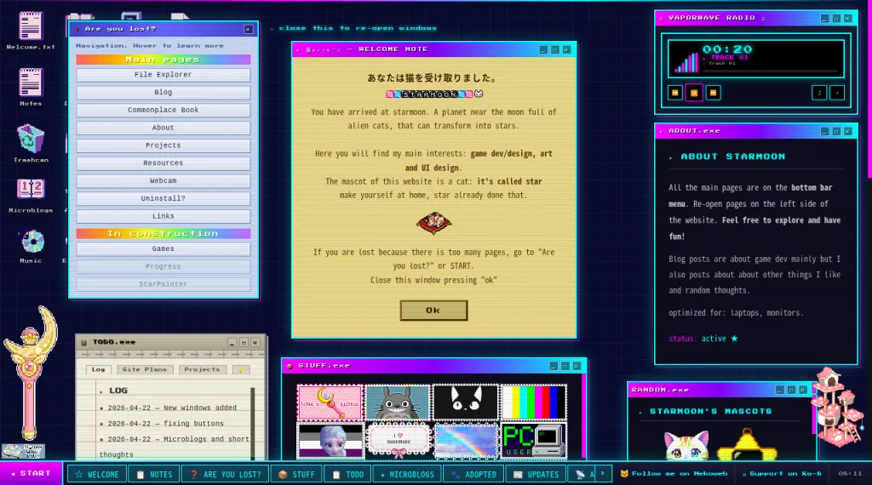Click ARE YOU LOST? in the taskbar
The image size is (872, 485).
tap(225, 475)
